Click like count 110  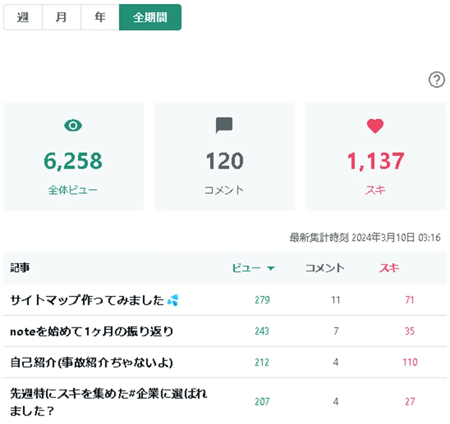410,363
